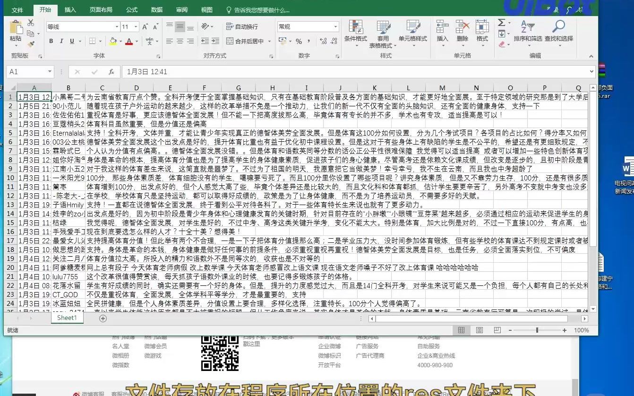Viewport: 634px width, 396px height.
Task: Click the Cut scissors icon
Action: [x=31, y=23]
